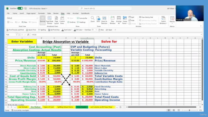The height and width of the screenshot is (117, 208).
Task: Collapse the ribbon with chevron
Action: (x=201, y=26)
